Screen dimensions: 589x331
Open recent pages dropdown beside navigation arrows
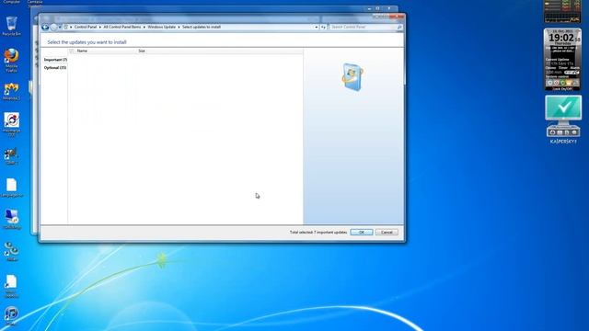click(60, 27)
